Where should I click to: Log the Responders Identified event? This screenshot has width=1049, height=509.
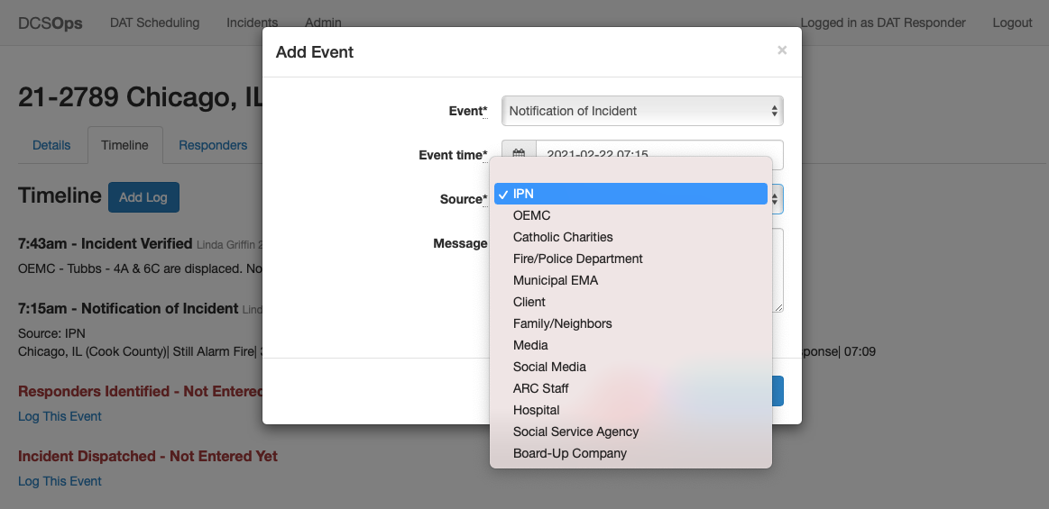[x=60, y=416]
